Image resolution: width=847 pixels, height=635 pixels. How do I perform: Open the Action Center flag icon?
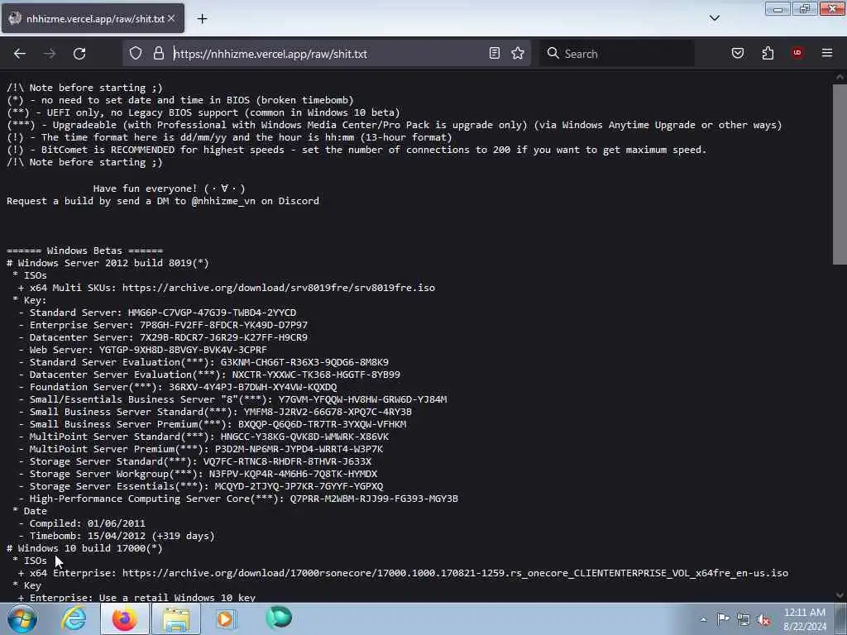[x=723, y=619]
